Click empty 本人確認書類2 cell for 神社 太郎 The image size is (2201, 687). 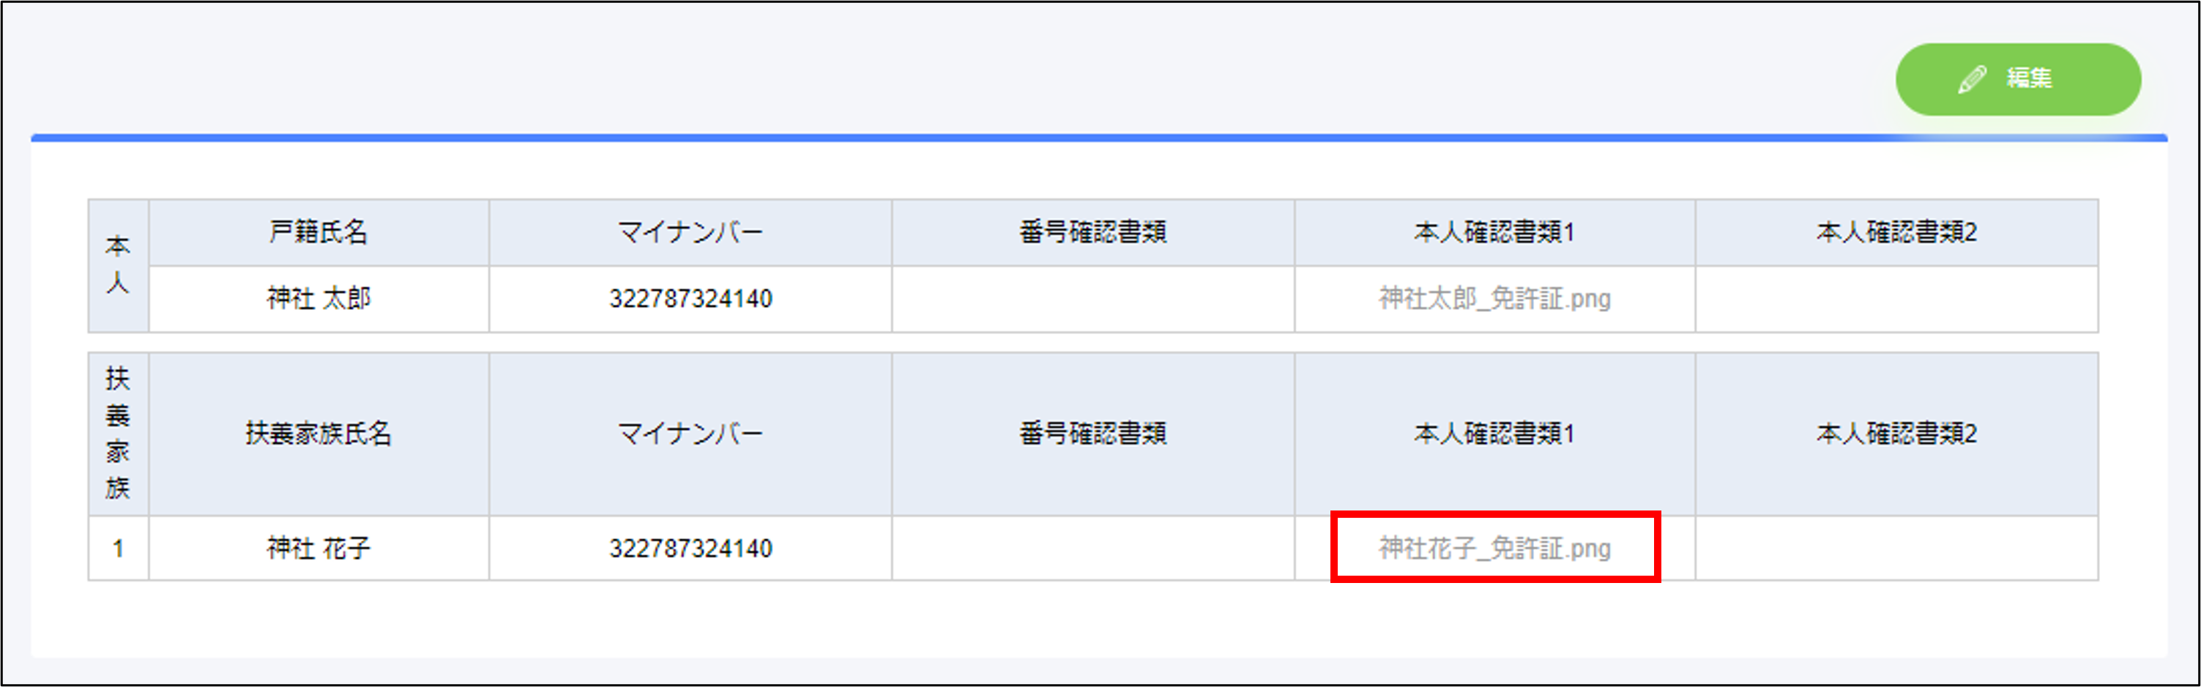coord(1897,299)
